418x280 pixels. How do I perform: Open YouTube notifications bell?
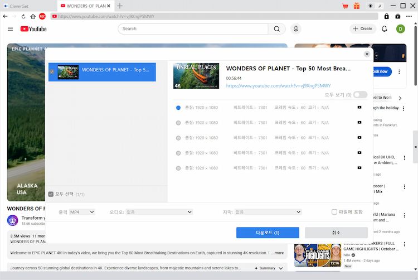pyautogui.click(x=384, y=28)
